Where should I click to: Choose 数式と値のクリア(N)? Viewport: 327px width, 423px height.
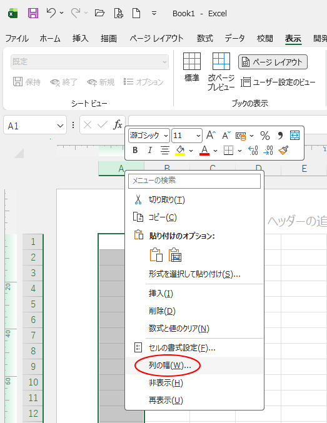(194, 328)
